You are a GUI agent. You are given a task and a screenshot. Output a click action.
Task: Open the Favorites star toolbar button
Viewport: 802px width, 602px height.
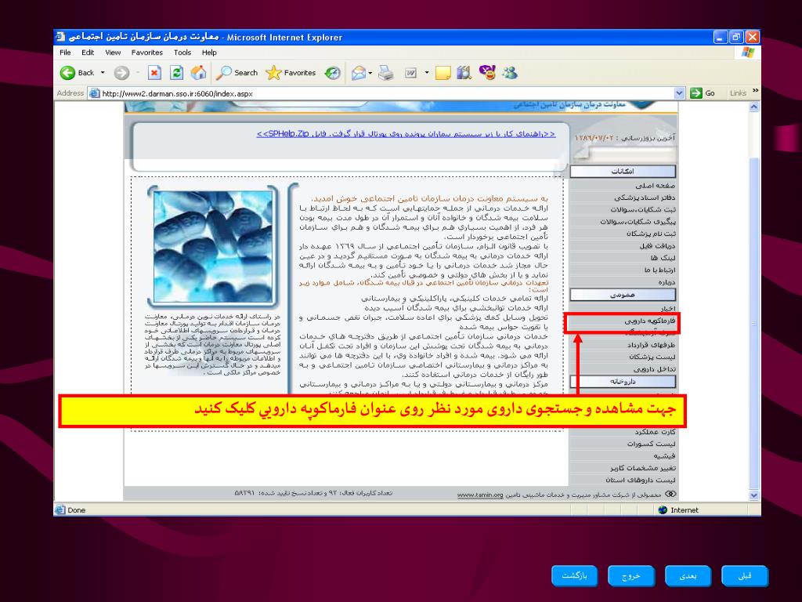pos(291,73)
